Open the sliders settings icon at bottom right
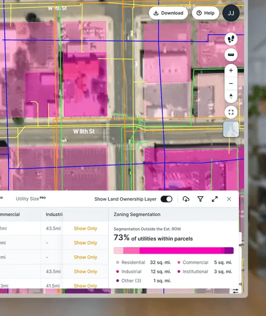Screen dimensions: 266x316 (x=236, y=291)
